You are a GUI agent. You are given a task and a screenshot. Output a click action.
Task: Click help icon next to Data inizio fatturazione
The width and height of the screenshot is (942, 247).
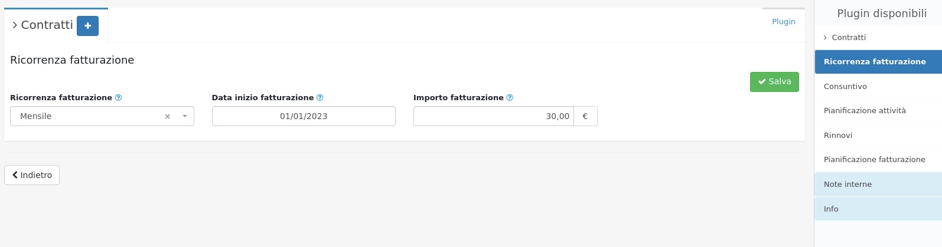click(320, 98)
